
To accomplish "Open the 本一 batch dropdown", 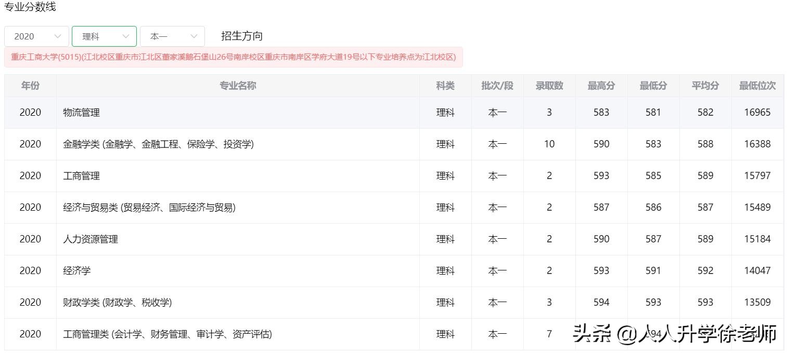I will (x=172, y=36).
